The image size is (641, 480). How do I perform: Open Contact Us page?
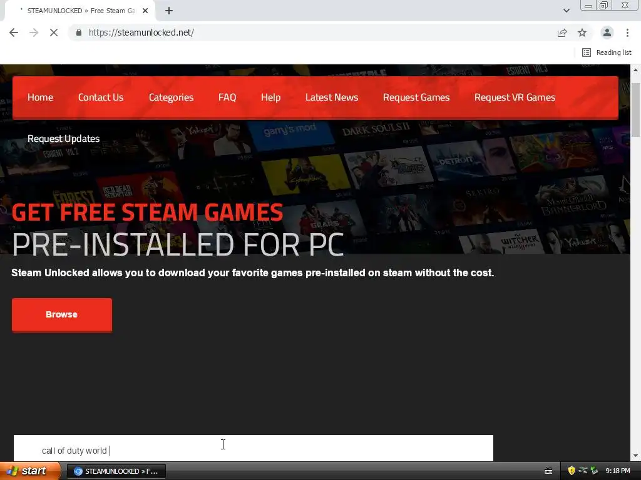pos(101,97)
